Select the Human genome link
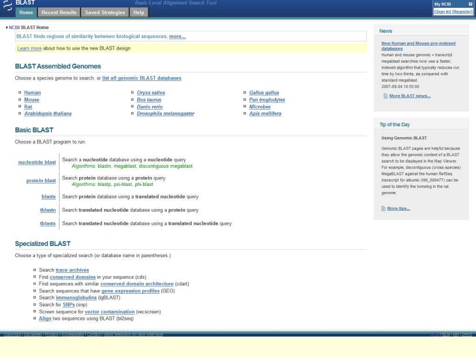 pyautogui.click(x=33, y=93)
